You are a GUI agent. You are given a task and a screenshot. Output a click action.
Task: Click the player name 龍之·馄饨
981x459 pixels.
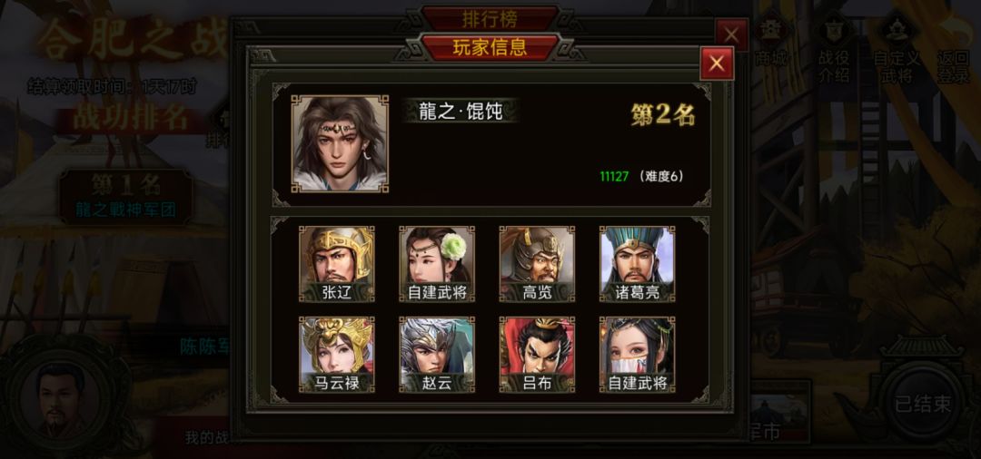[461, 112]
